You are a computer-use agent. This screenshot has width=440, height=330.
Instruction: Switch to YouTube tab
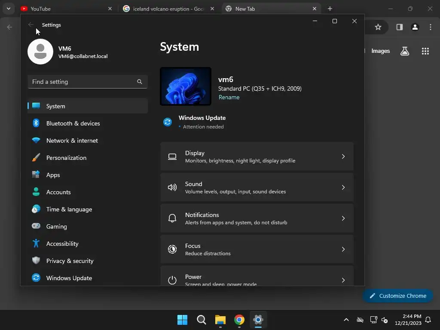[64, 9]
